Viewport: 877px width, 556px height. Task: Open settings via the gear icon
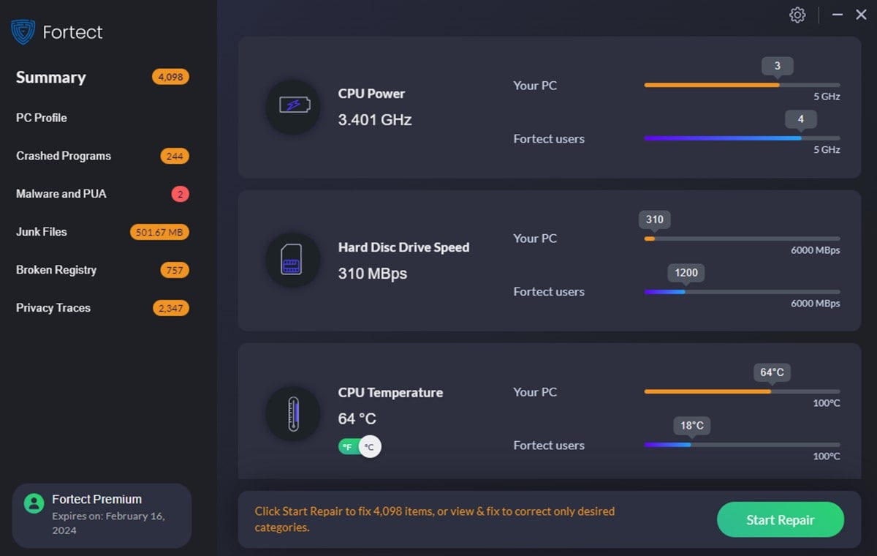click(x=797, y=15)
